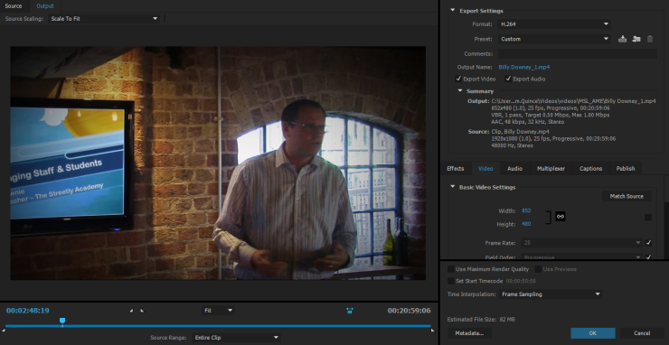Click the Delete Preset trash icon
This screenshot has width=669, height=345.
pyautogui.click(x=650, y=39)
